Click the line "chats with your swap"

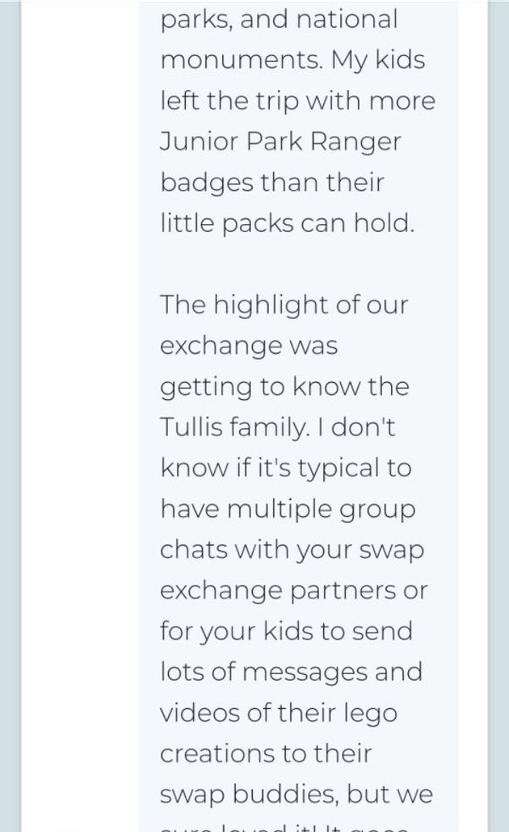[292, 550]
